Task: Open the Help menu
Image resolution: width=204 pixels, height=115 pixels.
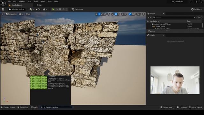Action: [56, 1]
